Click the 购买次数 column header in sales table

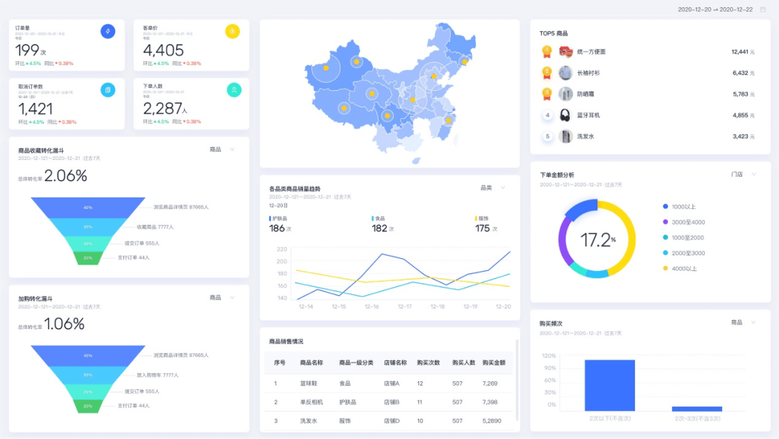click(428, 363)
